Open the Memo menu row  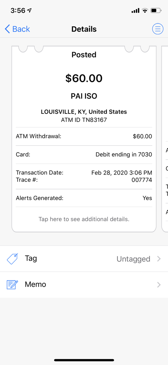[84, 285]
